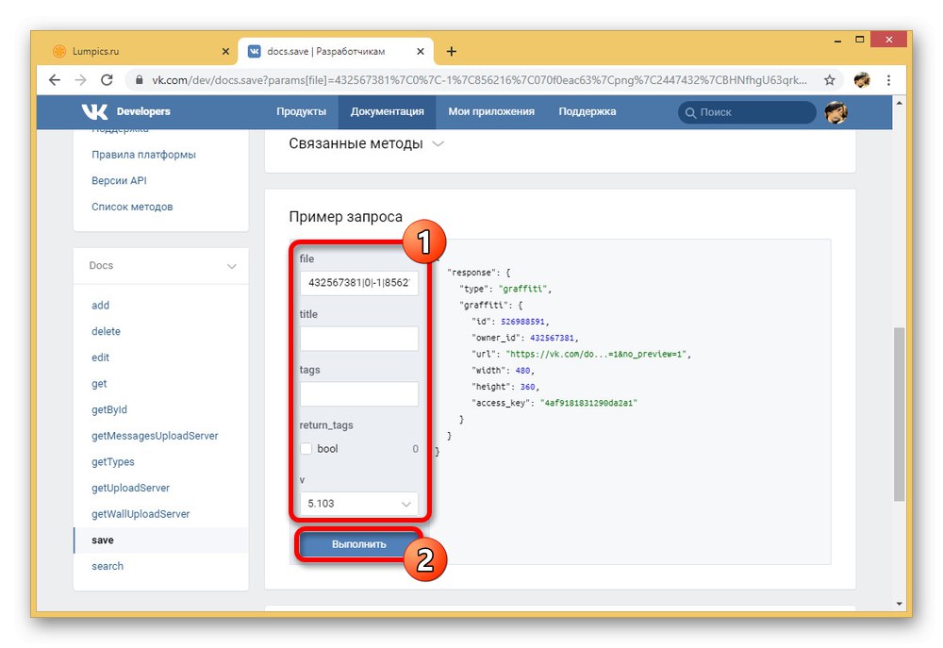Open the Chrome three-dot menu
The height and width of the screenshot is (648, 943).
pyautogui.click(x=888, y=80)
